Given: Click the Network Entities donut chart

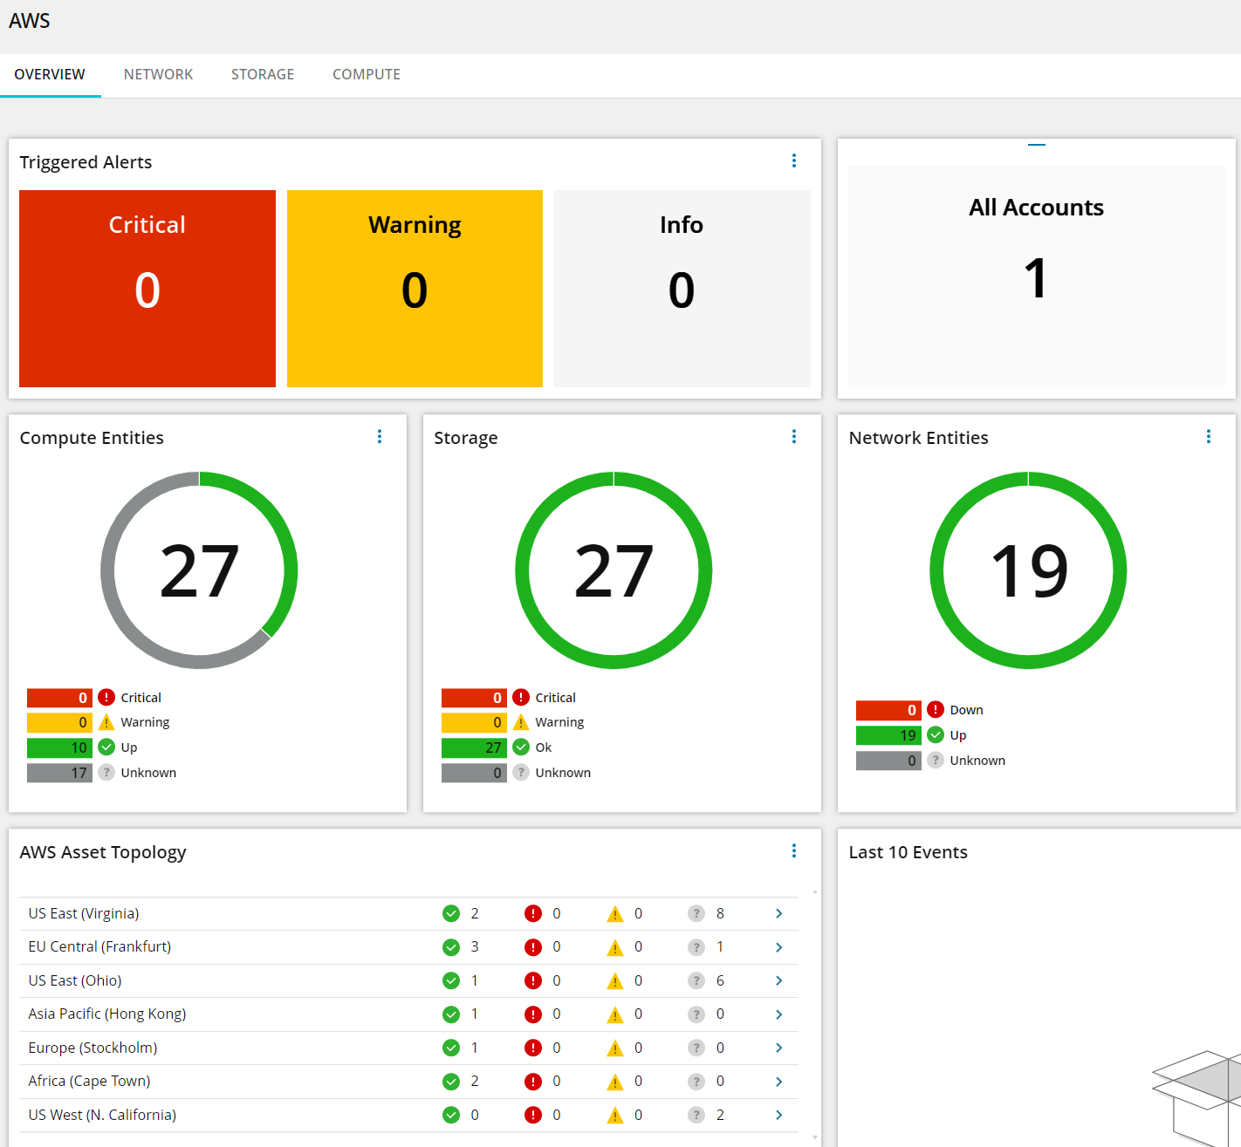Looking at the screenshot, I should (x=1028, y=570).
